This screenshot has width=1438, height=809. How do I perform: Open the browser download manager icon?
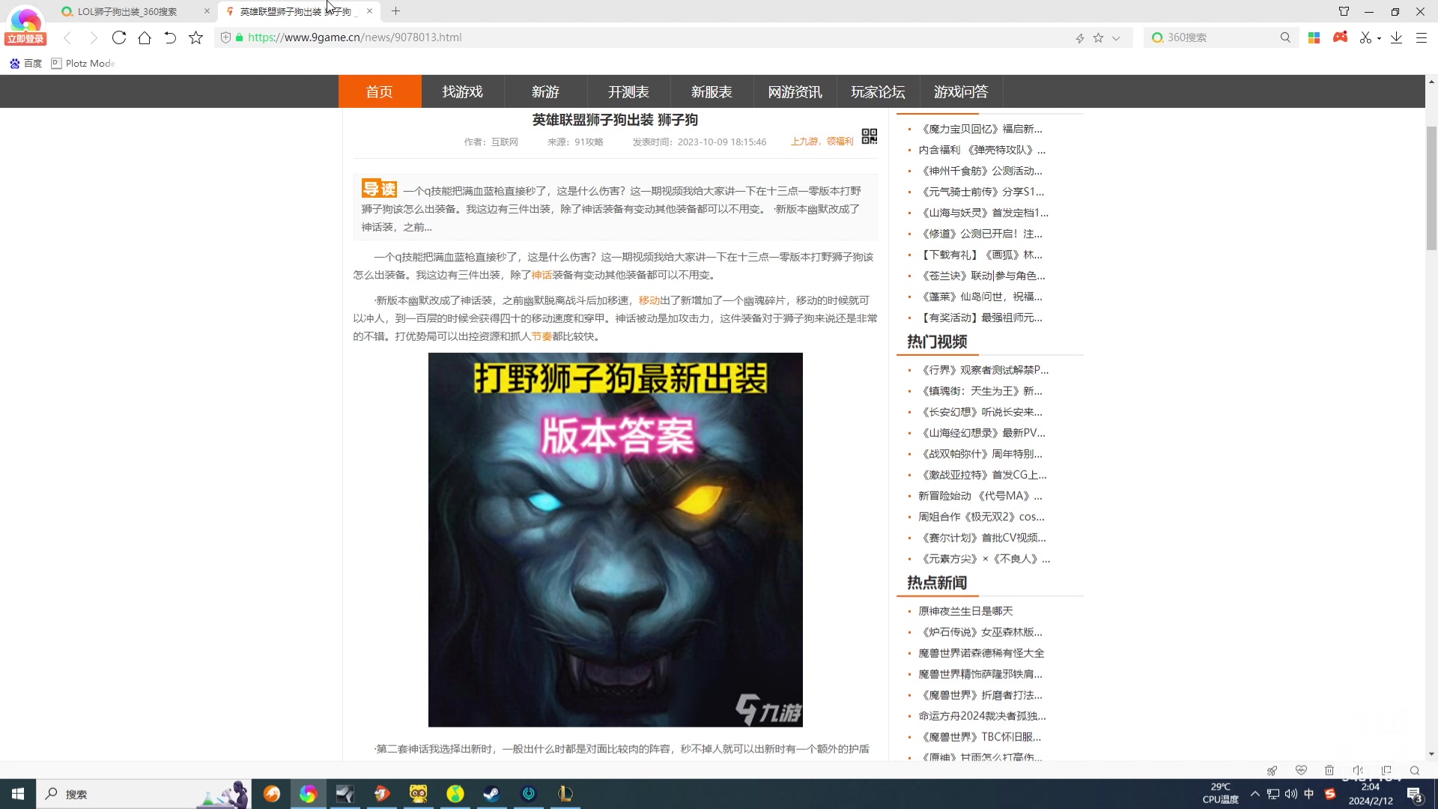point(1395,37)
